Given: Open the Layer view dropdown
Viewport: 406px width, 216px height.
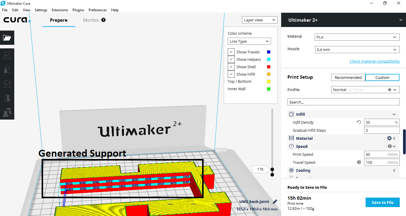Looking at the screenshot, I should pos(259,20).
